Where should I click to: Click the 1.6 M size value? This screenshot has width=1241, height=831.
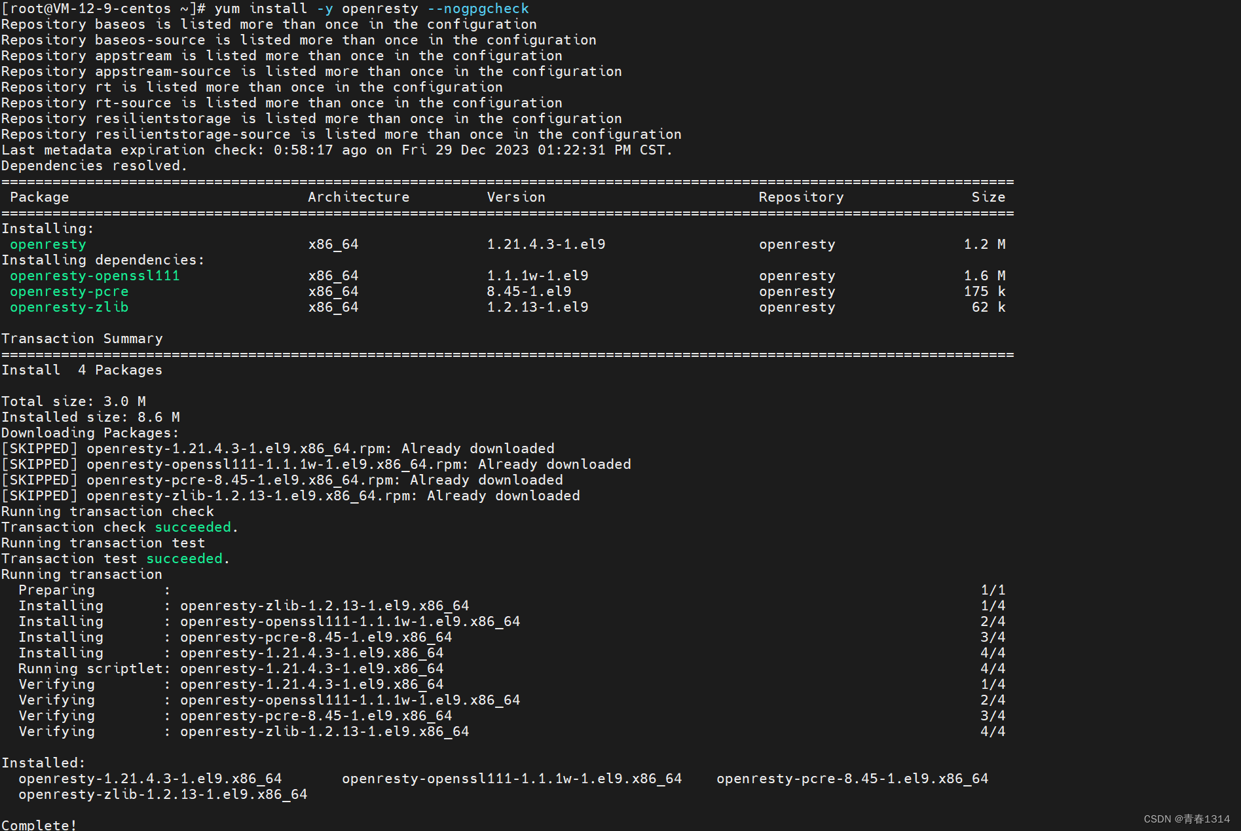(x=985, y=276)
